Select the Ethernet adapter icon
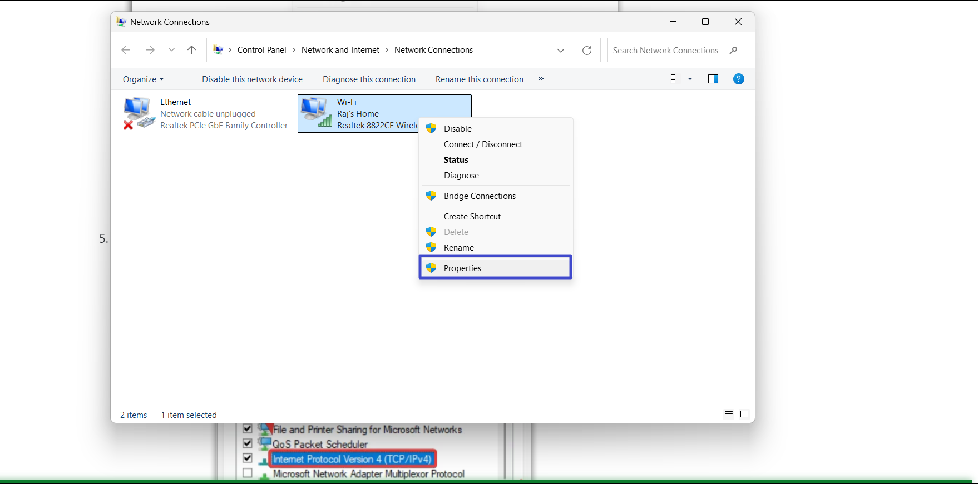Viewport: 978px width, 484px height. pos(139,113)
